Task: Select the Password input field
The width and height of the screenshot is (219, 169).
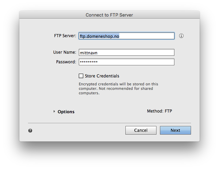Action: point(126,62)
